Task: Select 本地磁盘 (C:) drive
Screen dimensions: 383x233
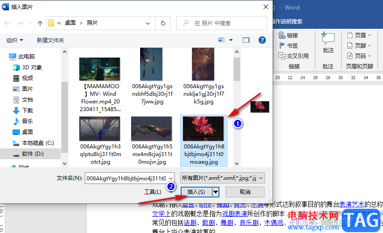Action: [33, 143]
